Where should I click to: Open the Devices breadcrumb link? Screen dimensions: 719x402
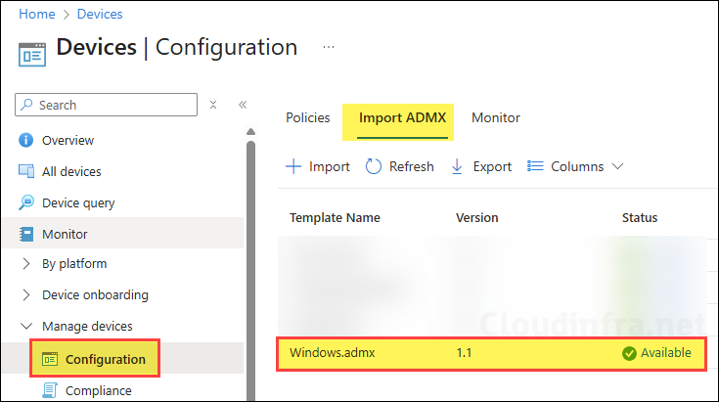[x=99, y=15]
